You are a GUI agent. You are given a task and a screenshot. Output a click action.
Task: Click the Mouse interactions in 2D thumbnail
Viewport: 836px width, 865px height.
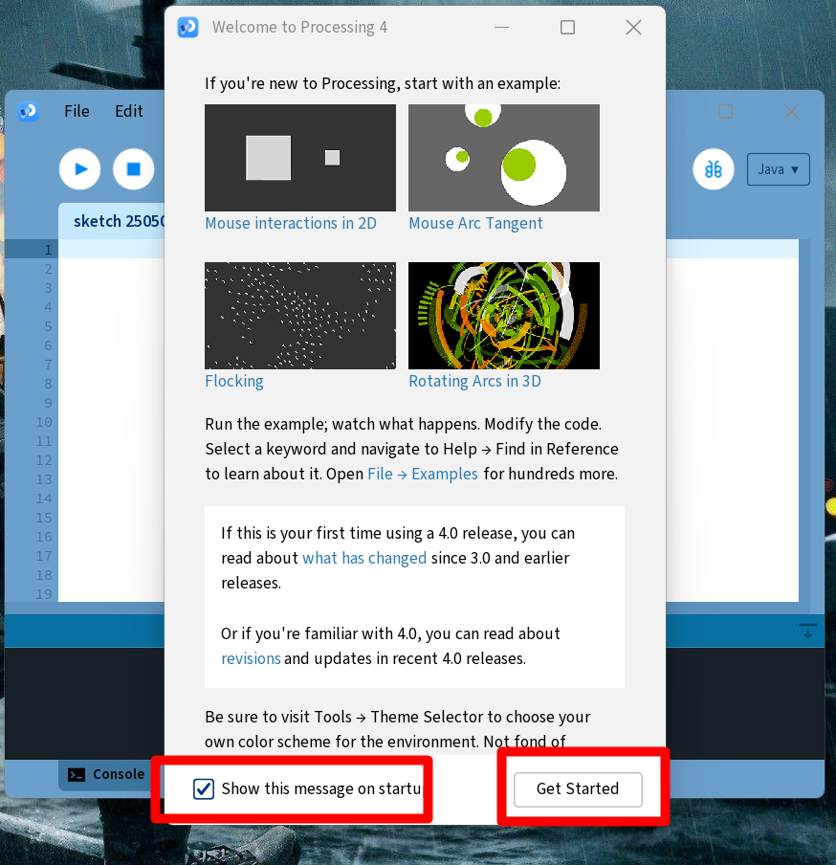point(300,158)
